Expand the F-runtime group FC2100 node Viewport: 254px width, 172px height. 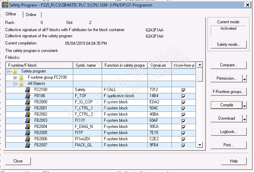[15, 78]
